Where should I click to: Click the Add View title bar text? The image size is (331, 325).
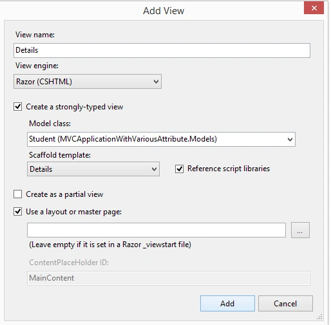(164, 11)
